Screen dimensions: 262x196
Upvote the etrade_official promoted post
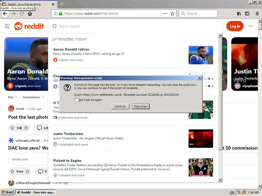pos(12,171)
